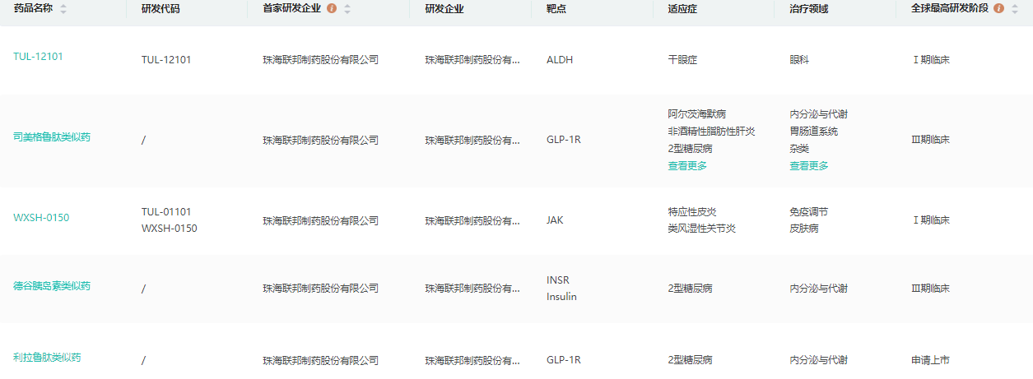Select GLP-1R target in 司美格鲁肽类似药 row
The image size is (1033, 379).
(x=564, y=140)
